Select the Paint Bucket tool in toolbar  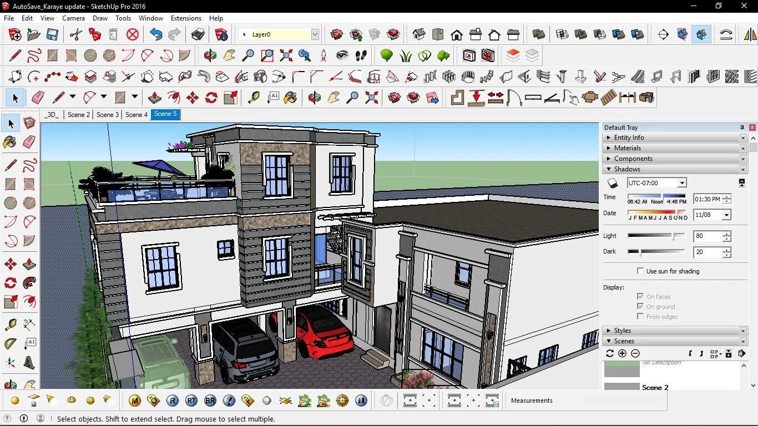[290, 98]
